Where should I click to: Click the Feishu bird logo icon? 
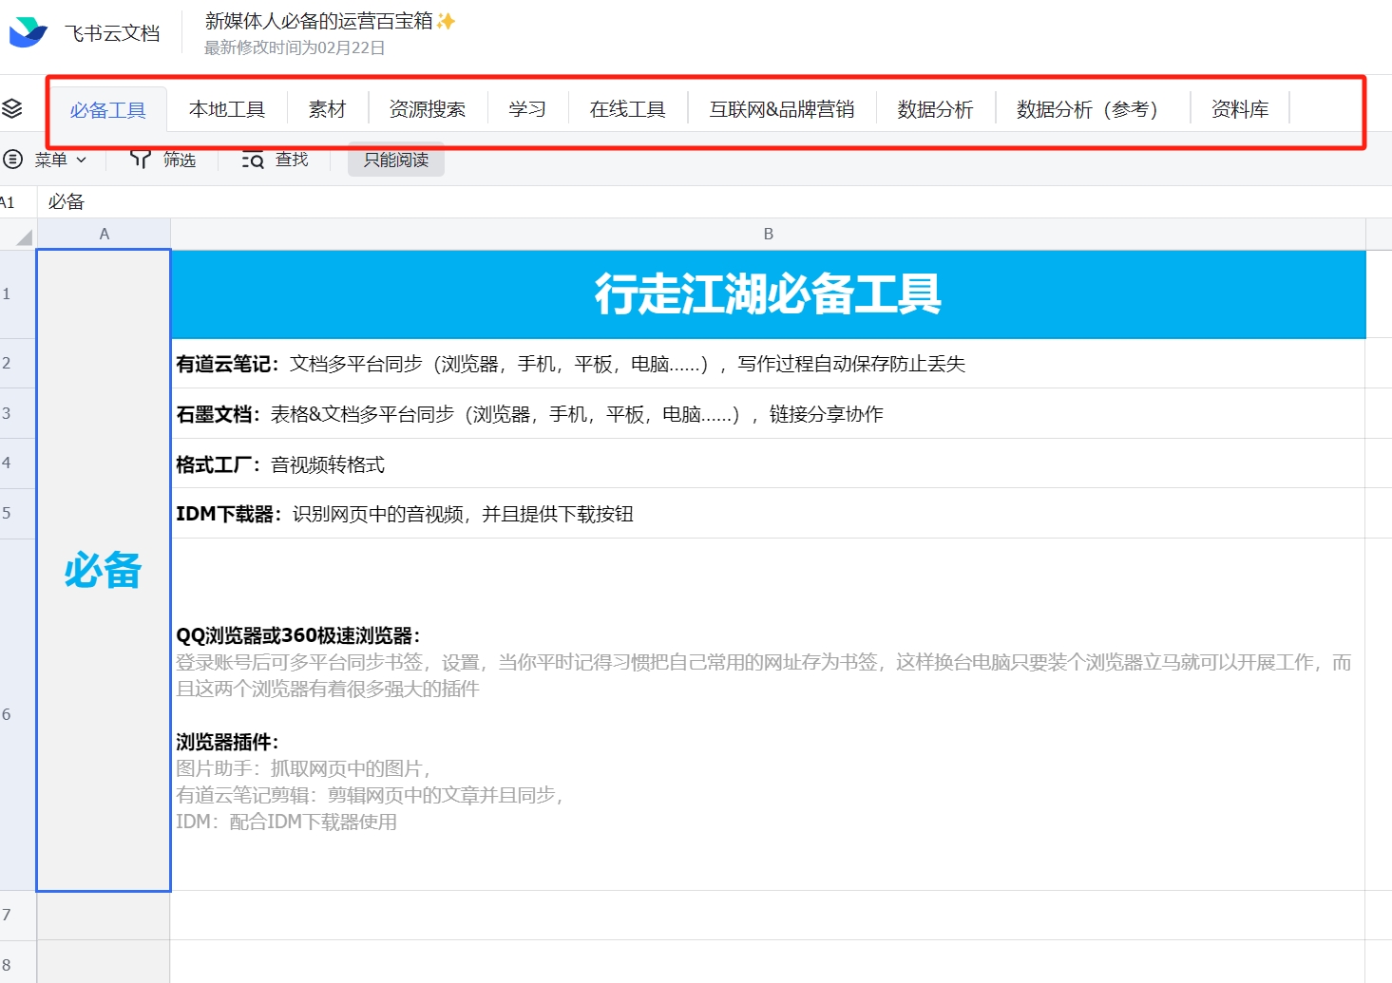point(28,32)
